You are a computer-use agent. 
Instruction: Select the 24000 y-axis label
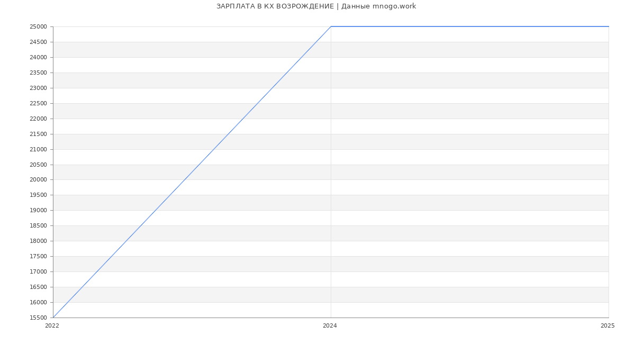point(38,58)
